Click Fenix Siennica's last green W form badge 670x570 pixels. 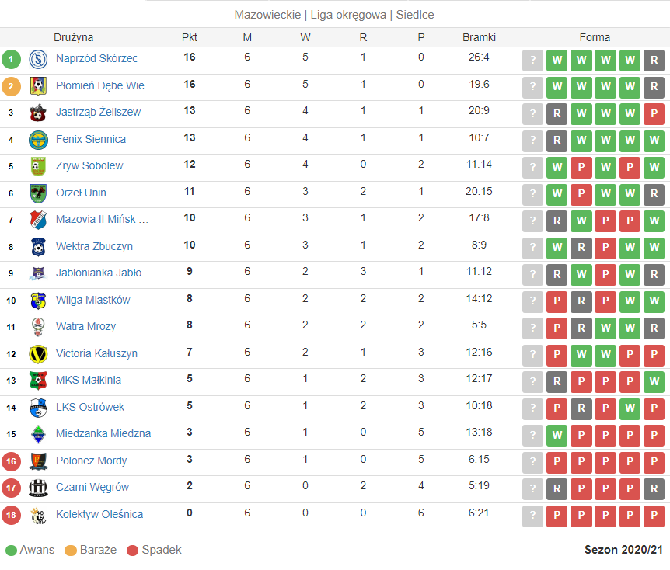(x=654, y=141)
